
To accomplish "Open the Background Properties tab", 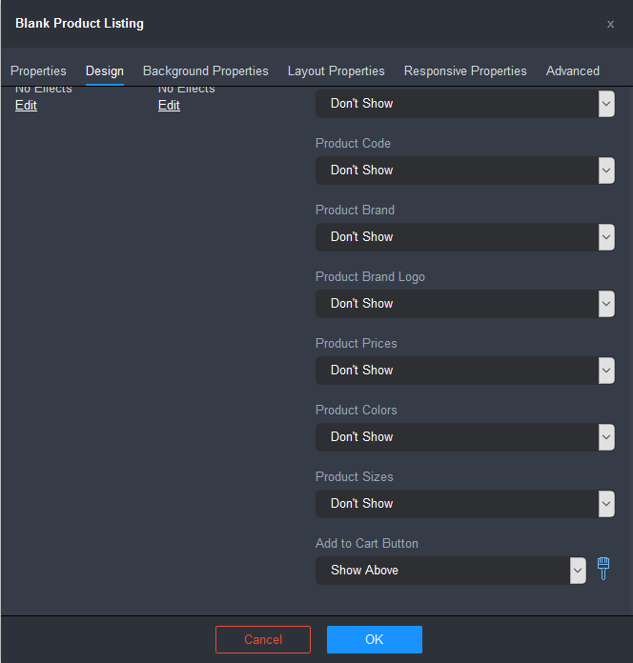I will tap(206, 70).
